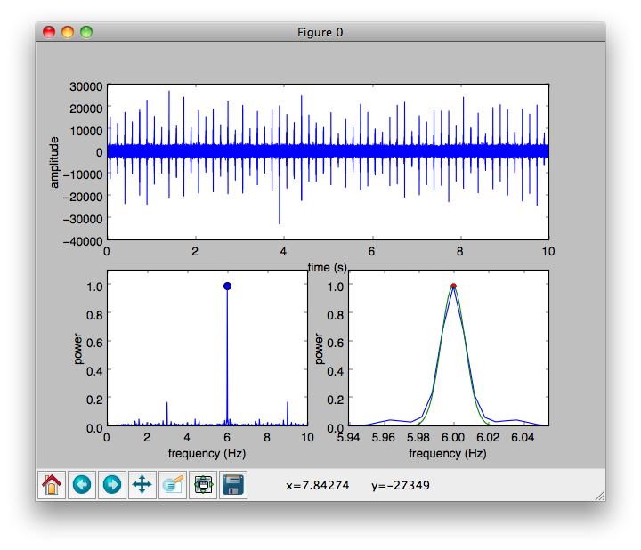Click the "amplitude" axis label

(x=54, y=162)
